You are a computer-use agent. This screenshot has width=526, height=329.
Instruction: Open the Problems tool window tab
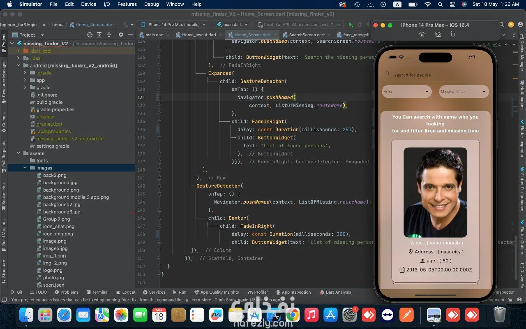66,292
